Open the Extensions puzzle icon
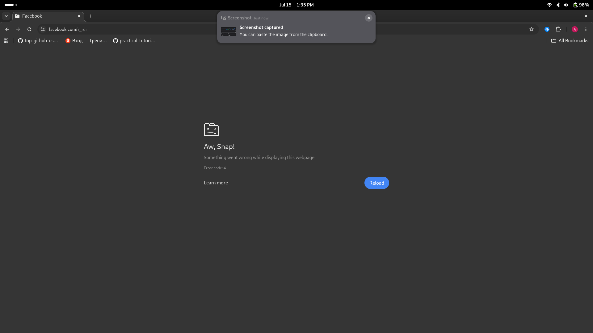The width and height of the screenshot is (593, 333). point(558,29)
